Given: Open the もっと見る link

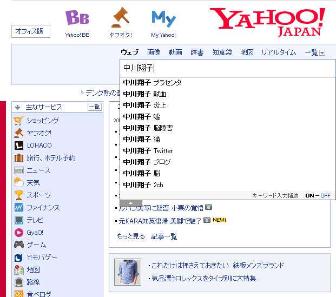Looking at the screenshot, I should (x=131, y=236).
